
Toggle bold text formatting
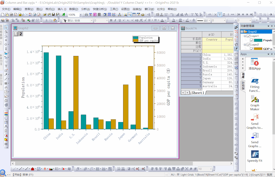[111, 20]
